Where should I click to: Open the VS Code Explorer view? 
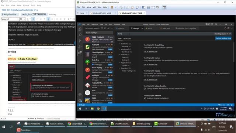coord(80,29)
